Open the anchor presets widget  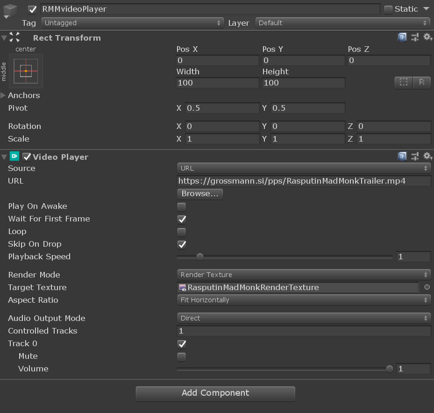coord(25,71)
